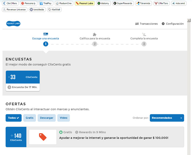192x155 pixels.
Task: Open the TrialPay tab
Action: [46, 3]
